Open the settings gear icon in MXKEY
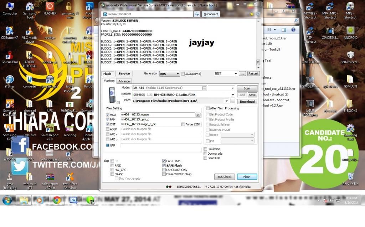The image size is (365, 227). click(x=258, y=14)
